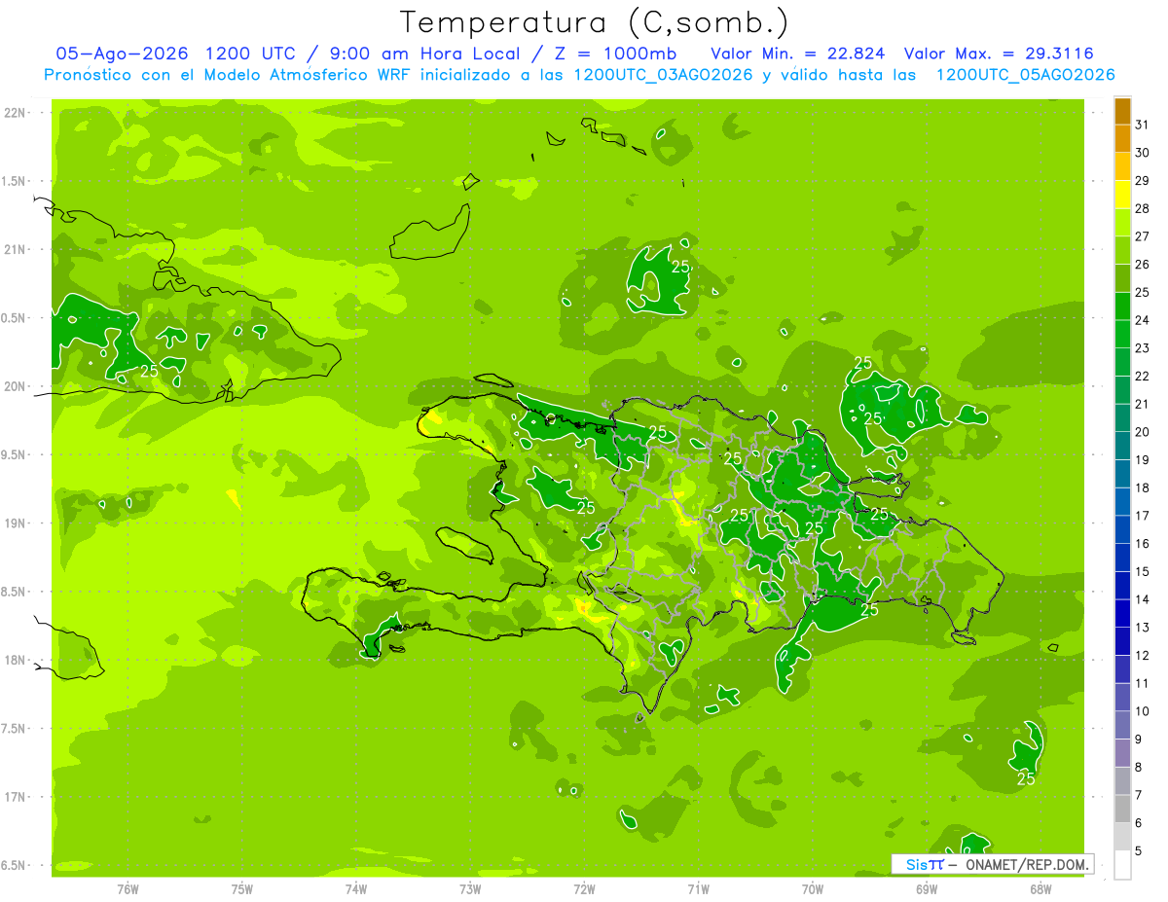Click the "72W" longitude label

pos(584,889)
